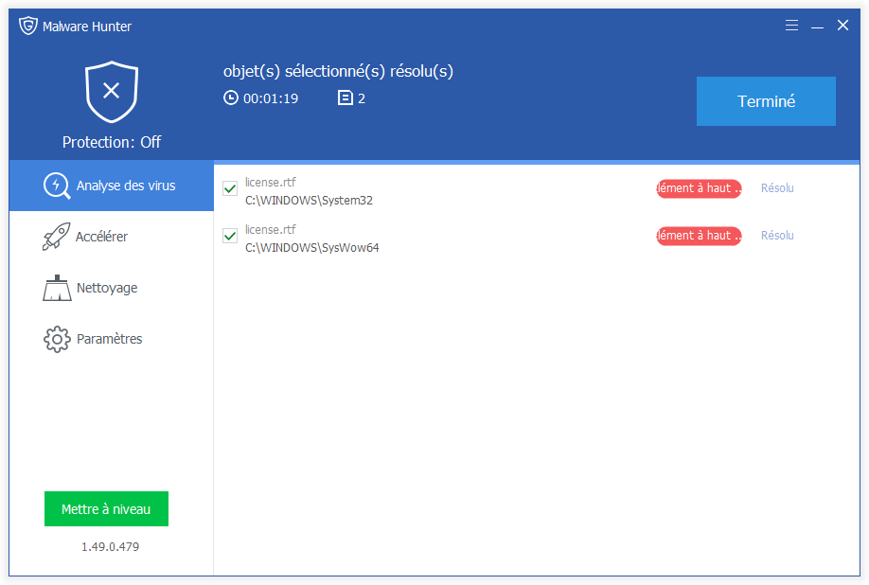Click the Mettre à niveau upgrade button
This screenshot has height=585, width=869.
[106, 508]
